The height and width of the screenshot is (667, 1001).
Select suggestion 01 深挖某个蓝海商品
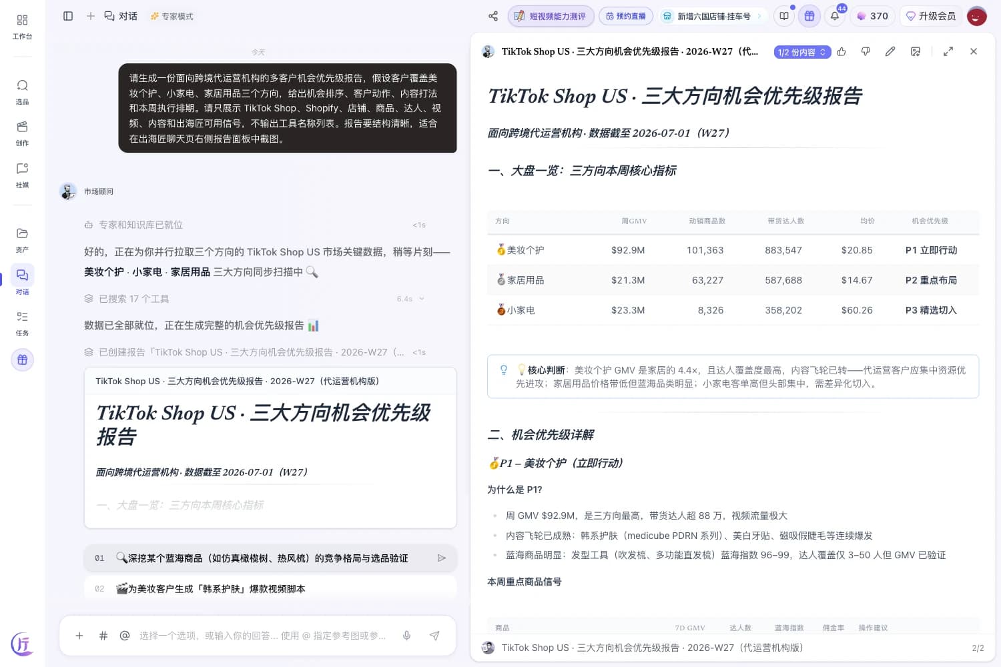tap(270, 558)
